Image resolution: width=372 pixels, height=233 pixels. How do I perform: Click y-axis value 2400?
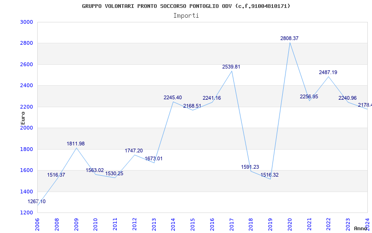[27, 86]
